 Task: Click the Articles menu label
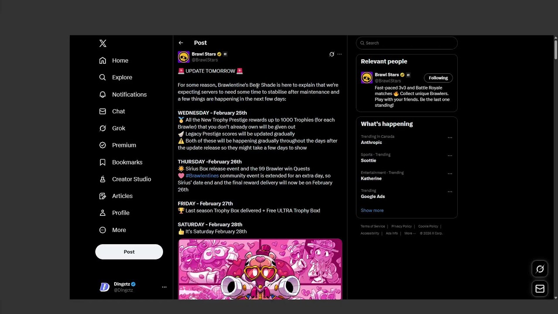122,196
